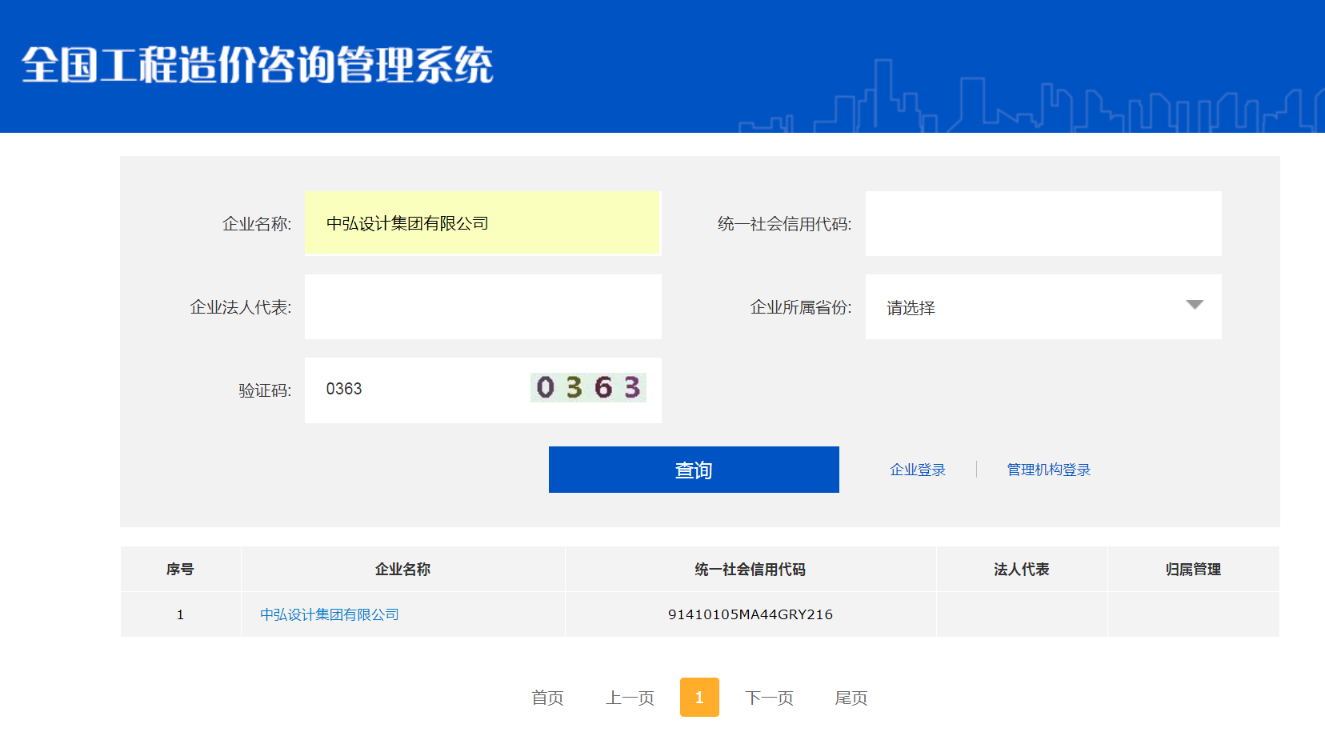Viewport: 1325px width, 744px height.
Task: Click the 统一社会信用代码 input field
Action: click(1043, 223)
